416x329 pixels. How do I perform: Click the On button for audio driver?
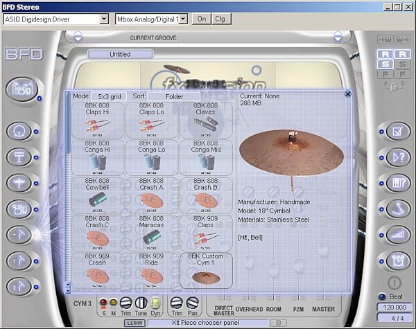click(x=202, y=19)
